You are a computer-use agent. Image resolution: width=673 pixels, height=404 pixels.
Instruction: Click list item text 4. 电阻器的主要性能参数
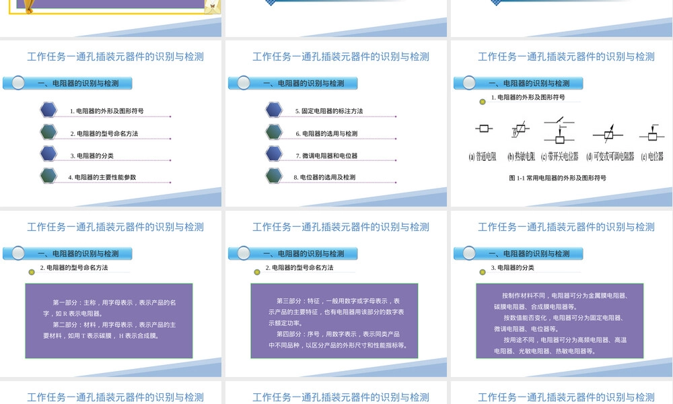[102, 177]
